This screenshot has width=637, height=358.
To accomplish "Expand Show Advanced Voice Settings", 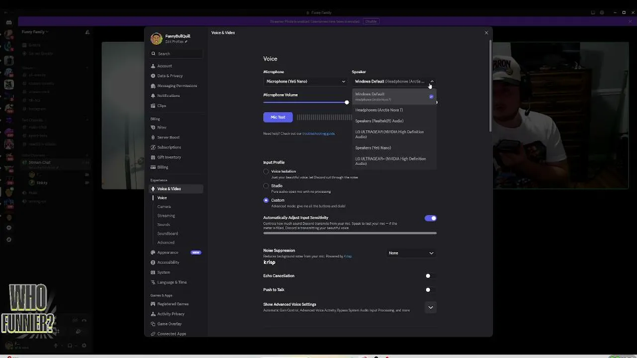I will [x=431, y=307].
